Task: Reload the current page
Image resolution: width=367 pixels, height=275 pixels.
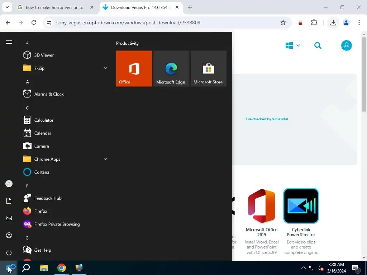Action: pyautogui.click(x=34, y=23)
